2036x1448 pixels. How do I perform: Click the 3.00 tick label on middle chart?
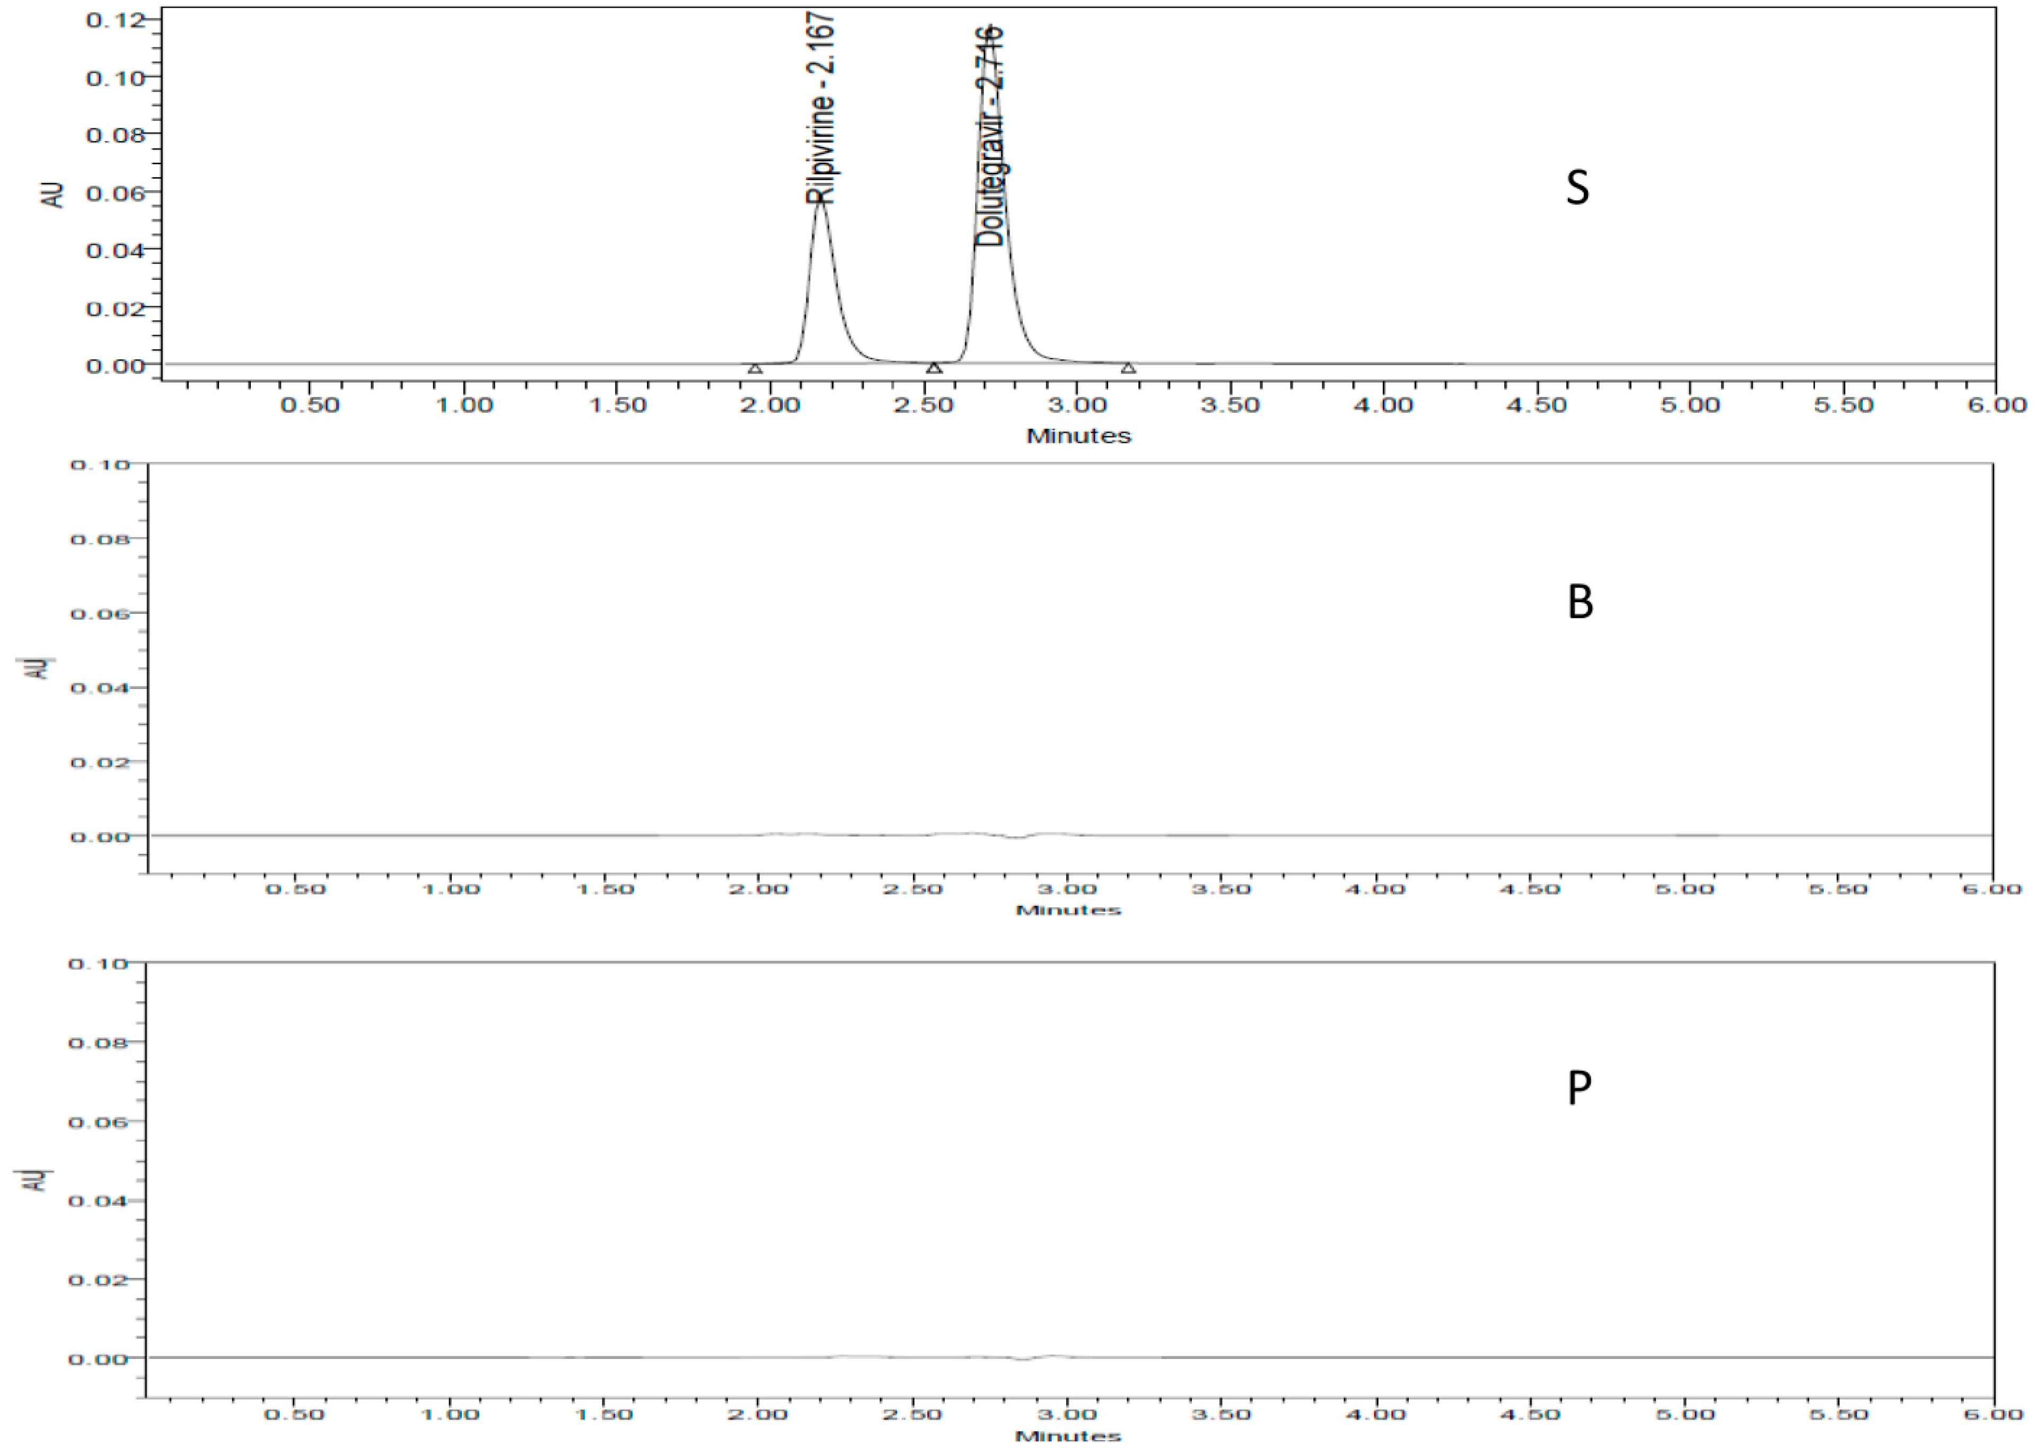[x=1067, y=889]
